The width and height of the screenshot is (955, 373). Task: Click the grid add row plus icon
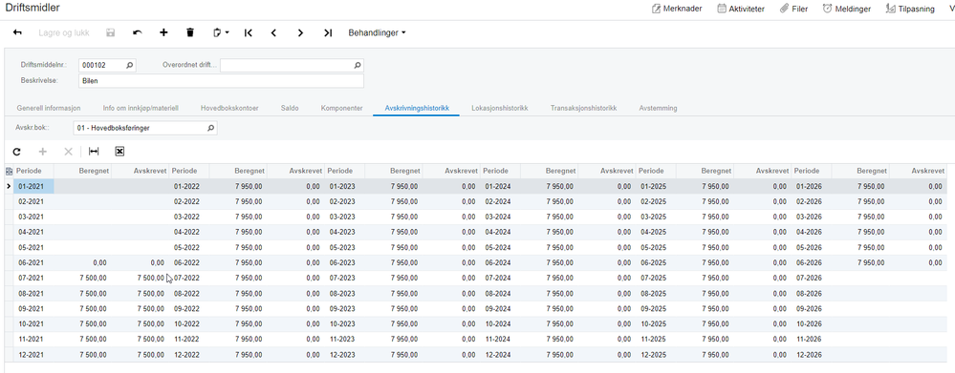[43, 152]
